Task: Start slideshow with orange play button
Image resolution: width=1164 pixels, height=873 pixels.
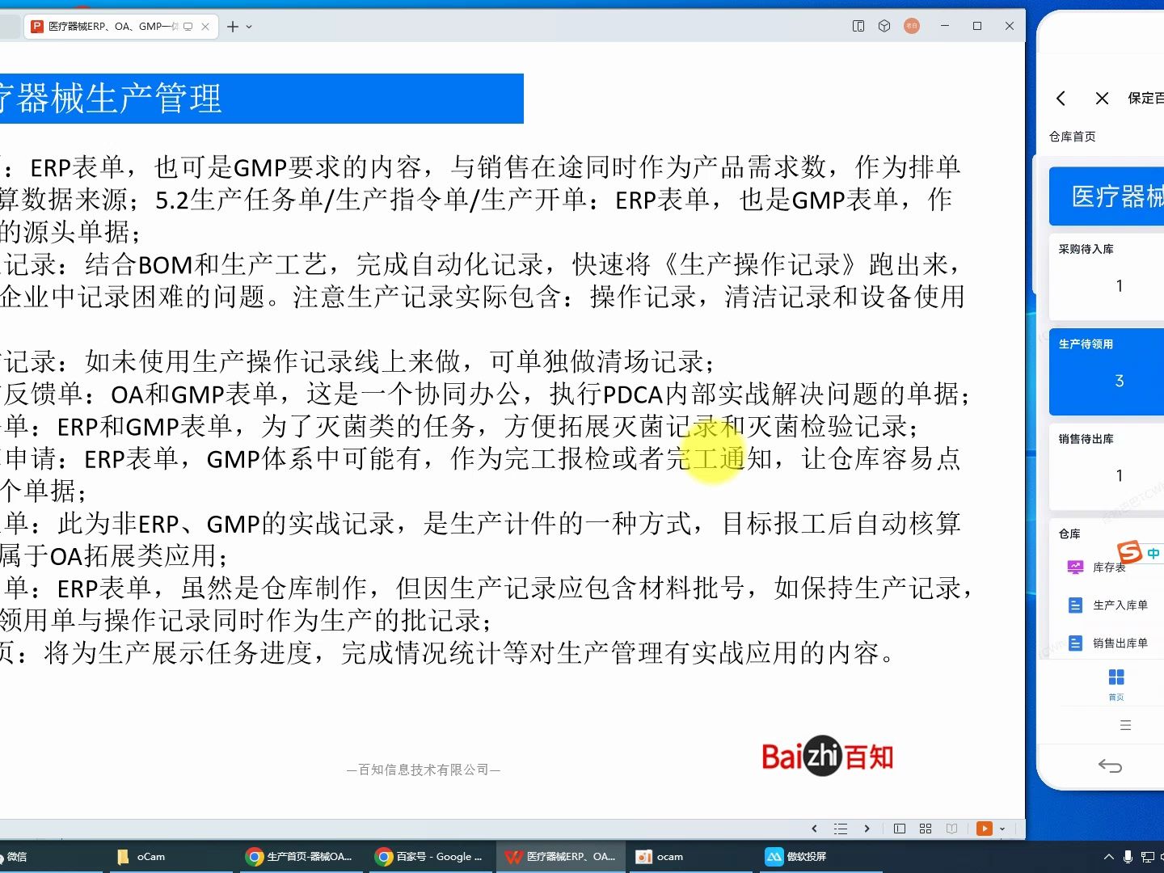Action: [x=984, y=829]
